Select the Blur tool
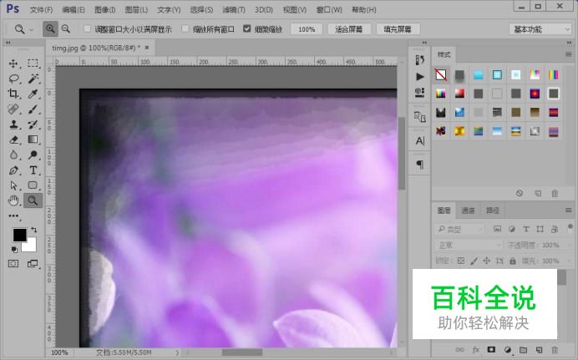Viewport: 578px width, 360px height. click(13, 155)
